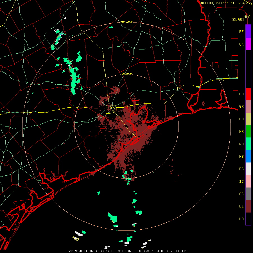
Task: Click the RF purple legend swatch
Action: (x=248, y=31)
